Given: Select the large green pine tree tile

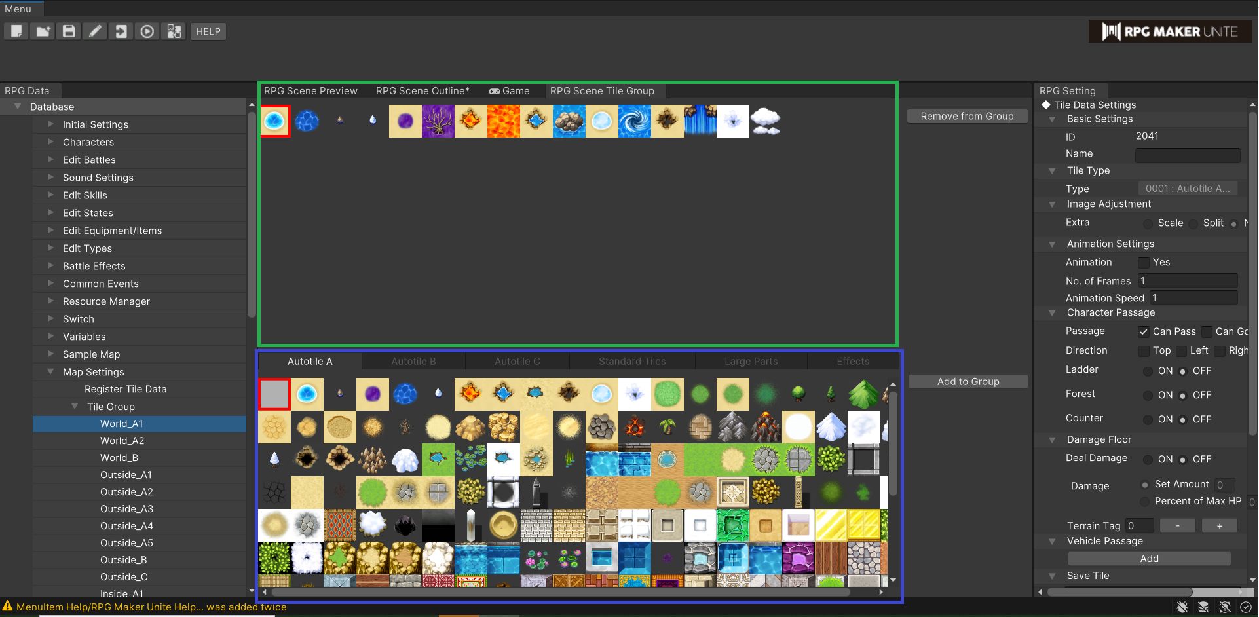Looking at the screenshot, I should [864, 394].
